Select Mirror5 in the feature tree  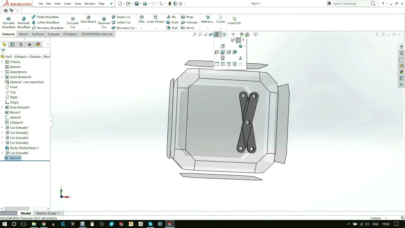pos(13,158)
